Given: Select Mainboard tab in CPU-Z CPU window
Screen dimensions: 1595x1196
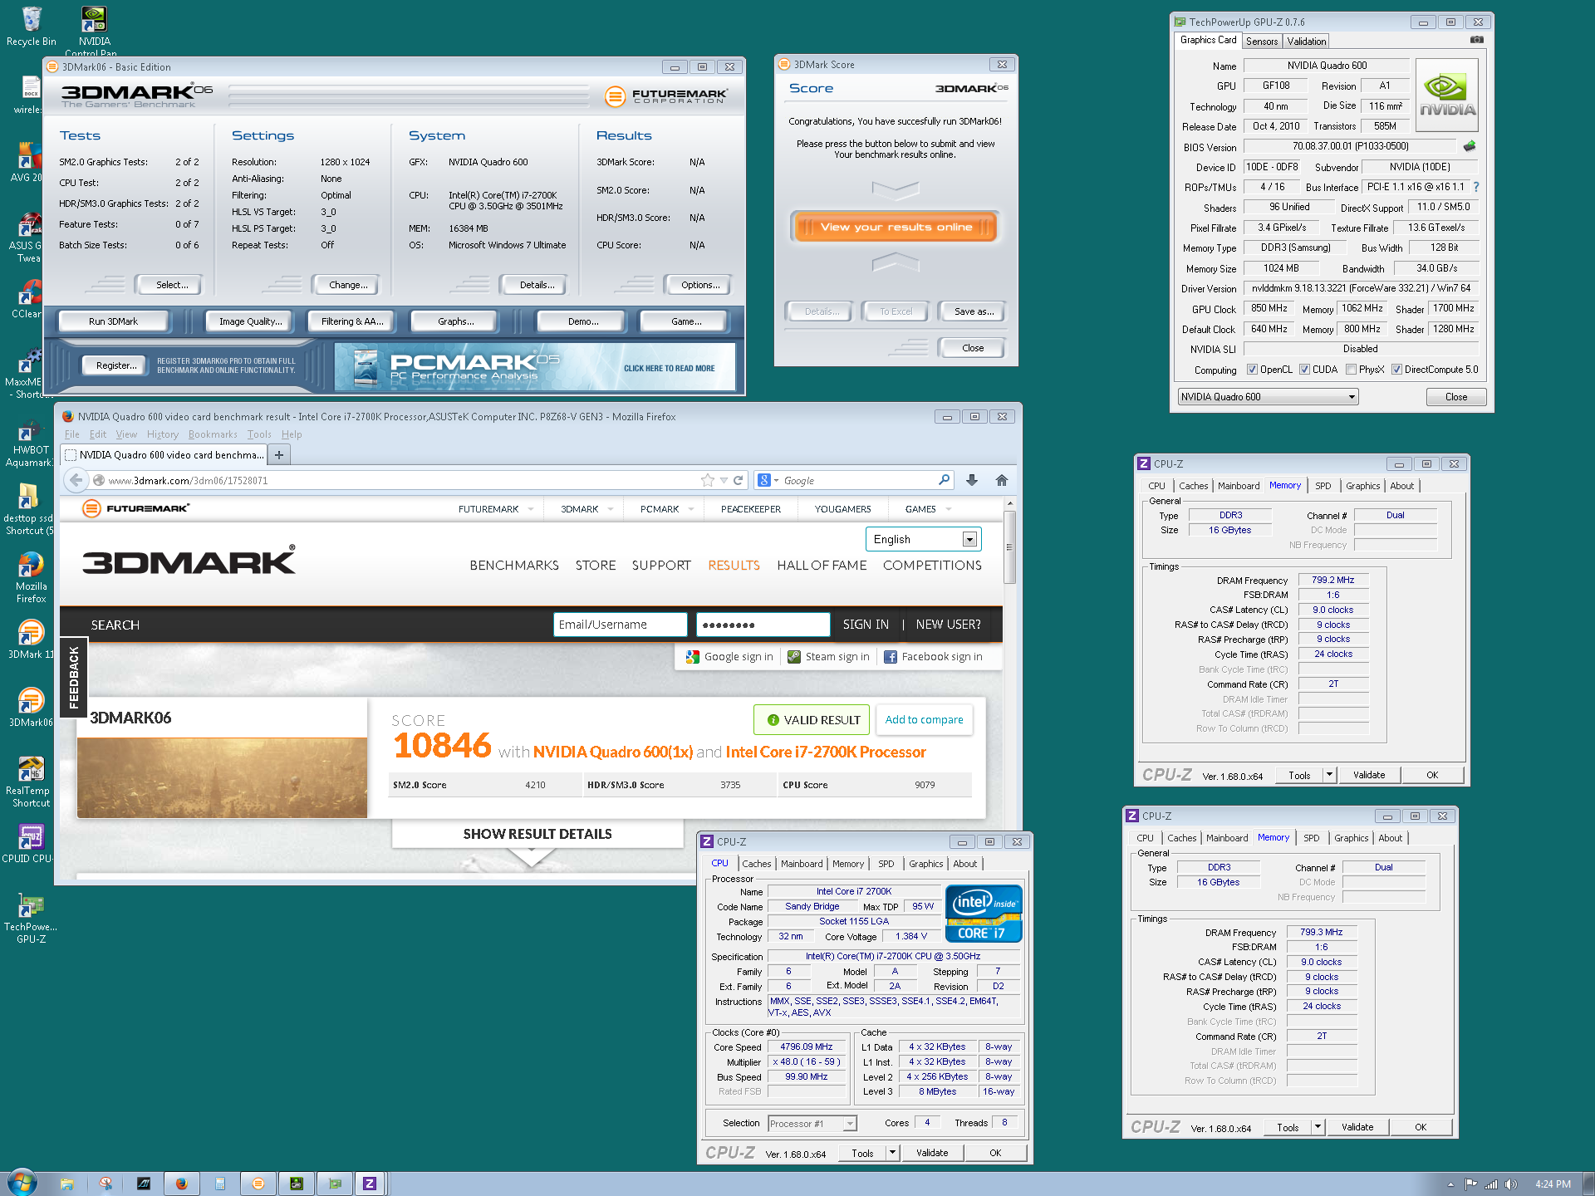Looking at the screenshot, I should coord(801,864).
